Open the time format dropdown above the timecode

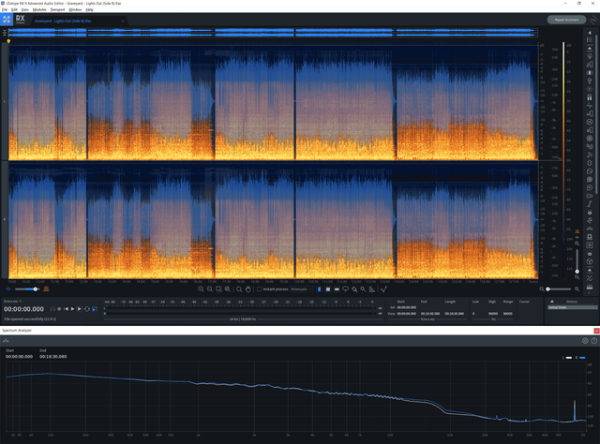[12, 302]
